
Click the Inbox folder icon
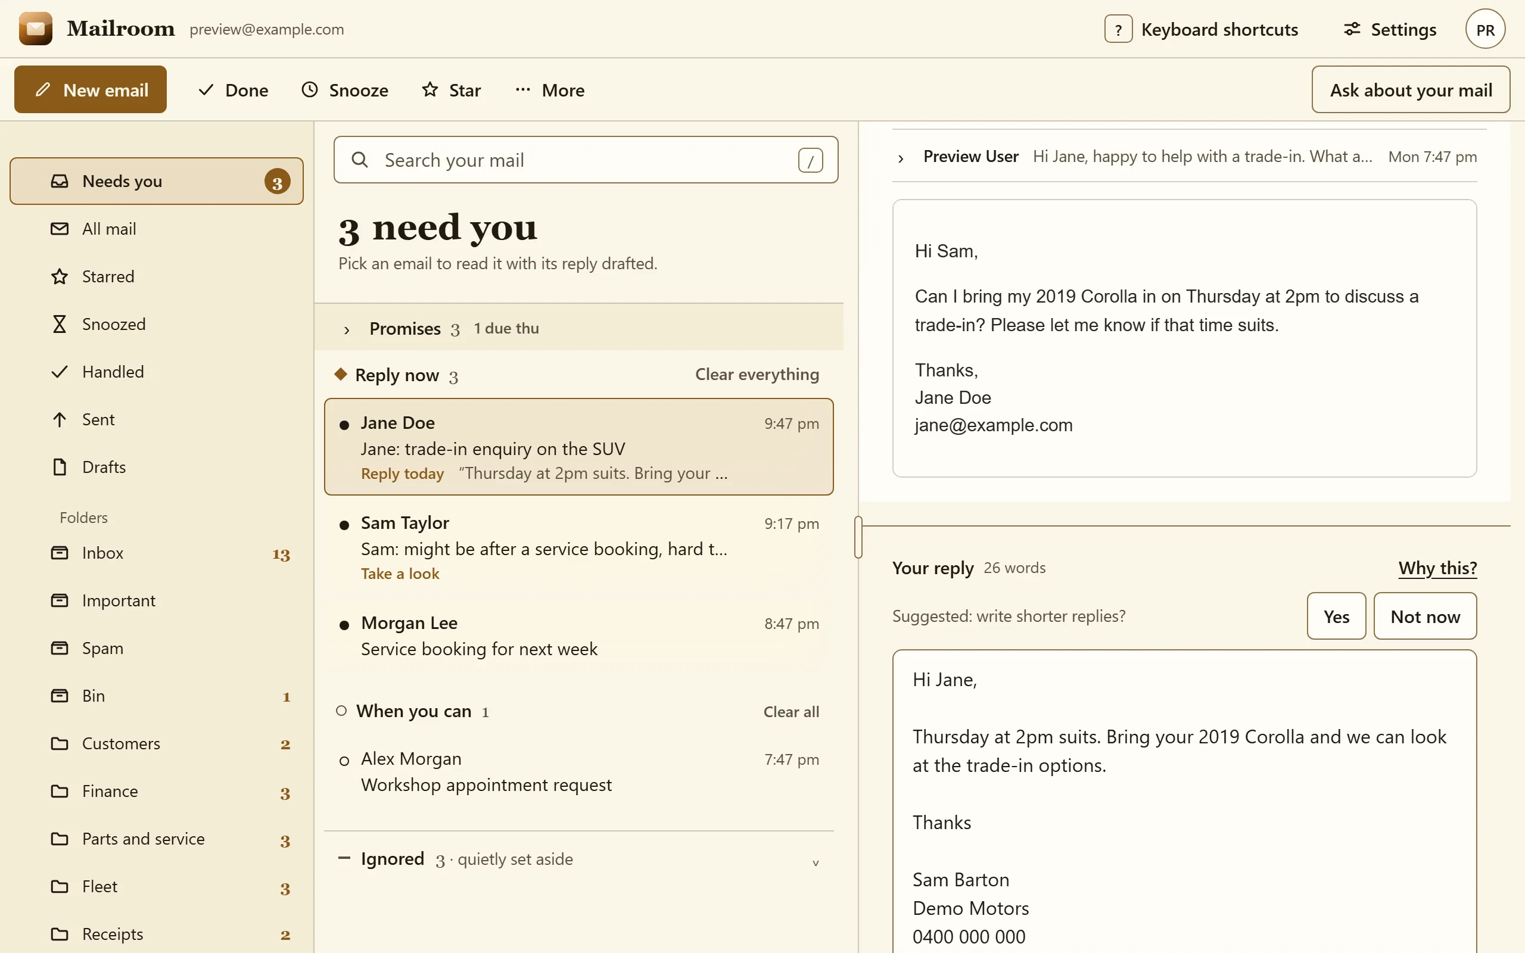[59, 553]
